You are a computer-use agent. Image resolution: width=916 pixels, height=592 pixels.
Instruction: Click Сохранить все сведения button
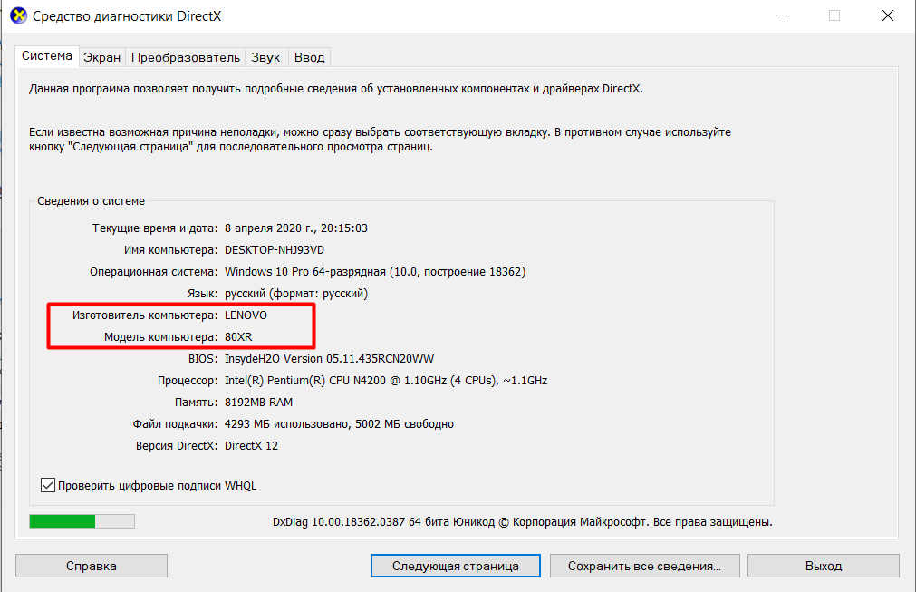pyautogui.click(x=643, y=566)
